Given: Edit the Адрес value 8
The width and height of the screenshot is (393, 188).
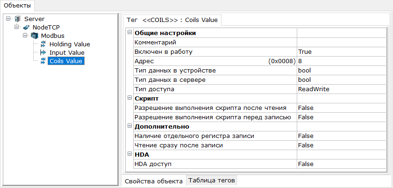Looking at the screenshot, I should (x=342, y=61).
